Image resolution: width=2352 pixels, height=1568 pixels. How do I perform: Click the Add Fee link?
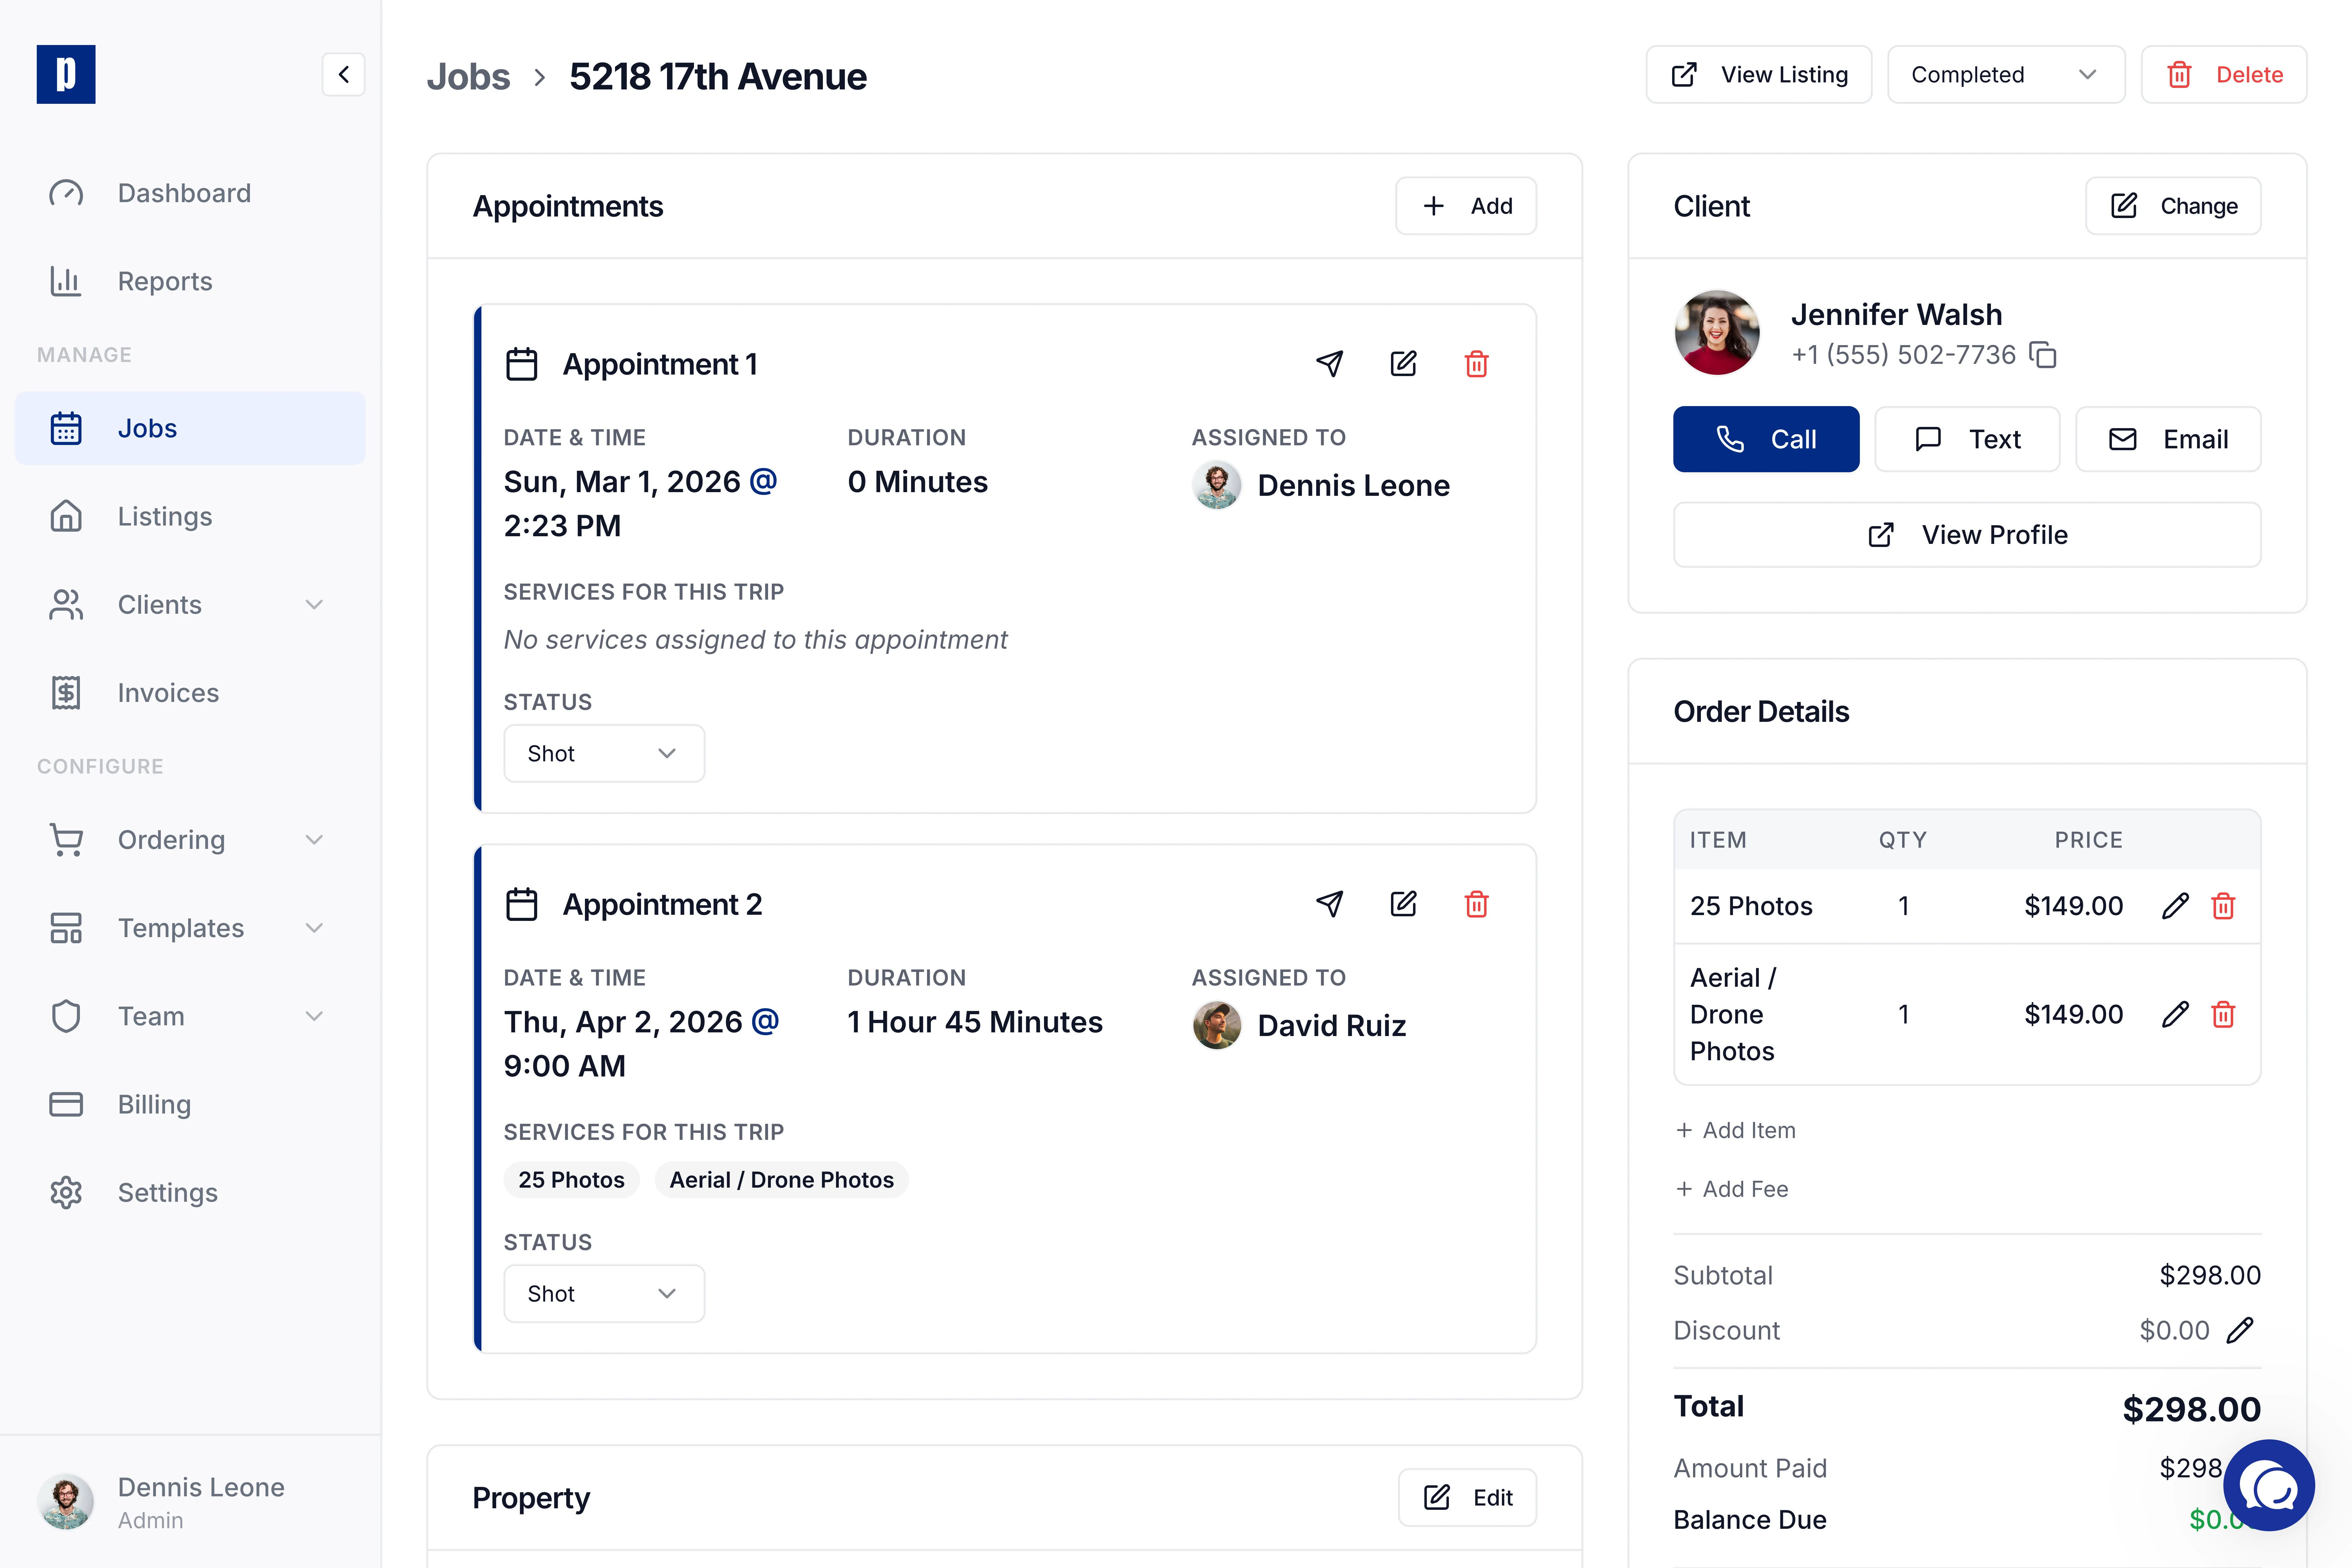coord(1732,1189)
